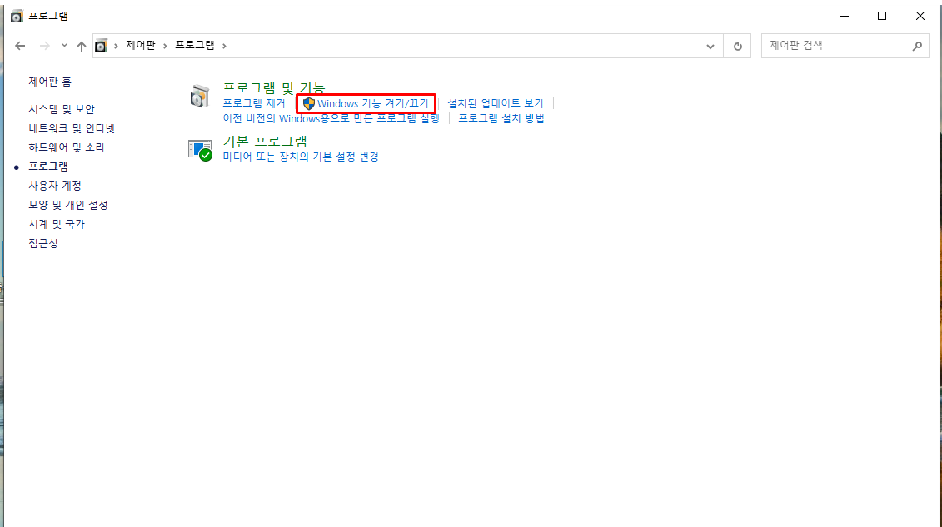This screenshot has width=942, height=527.
Task: Select 프로그램 in the sidebar
Action: 48,167
